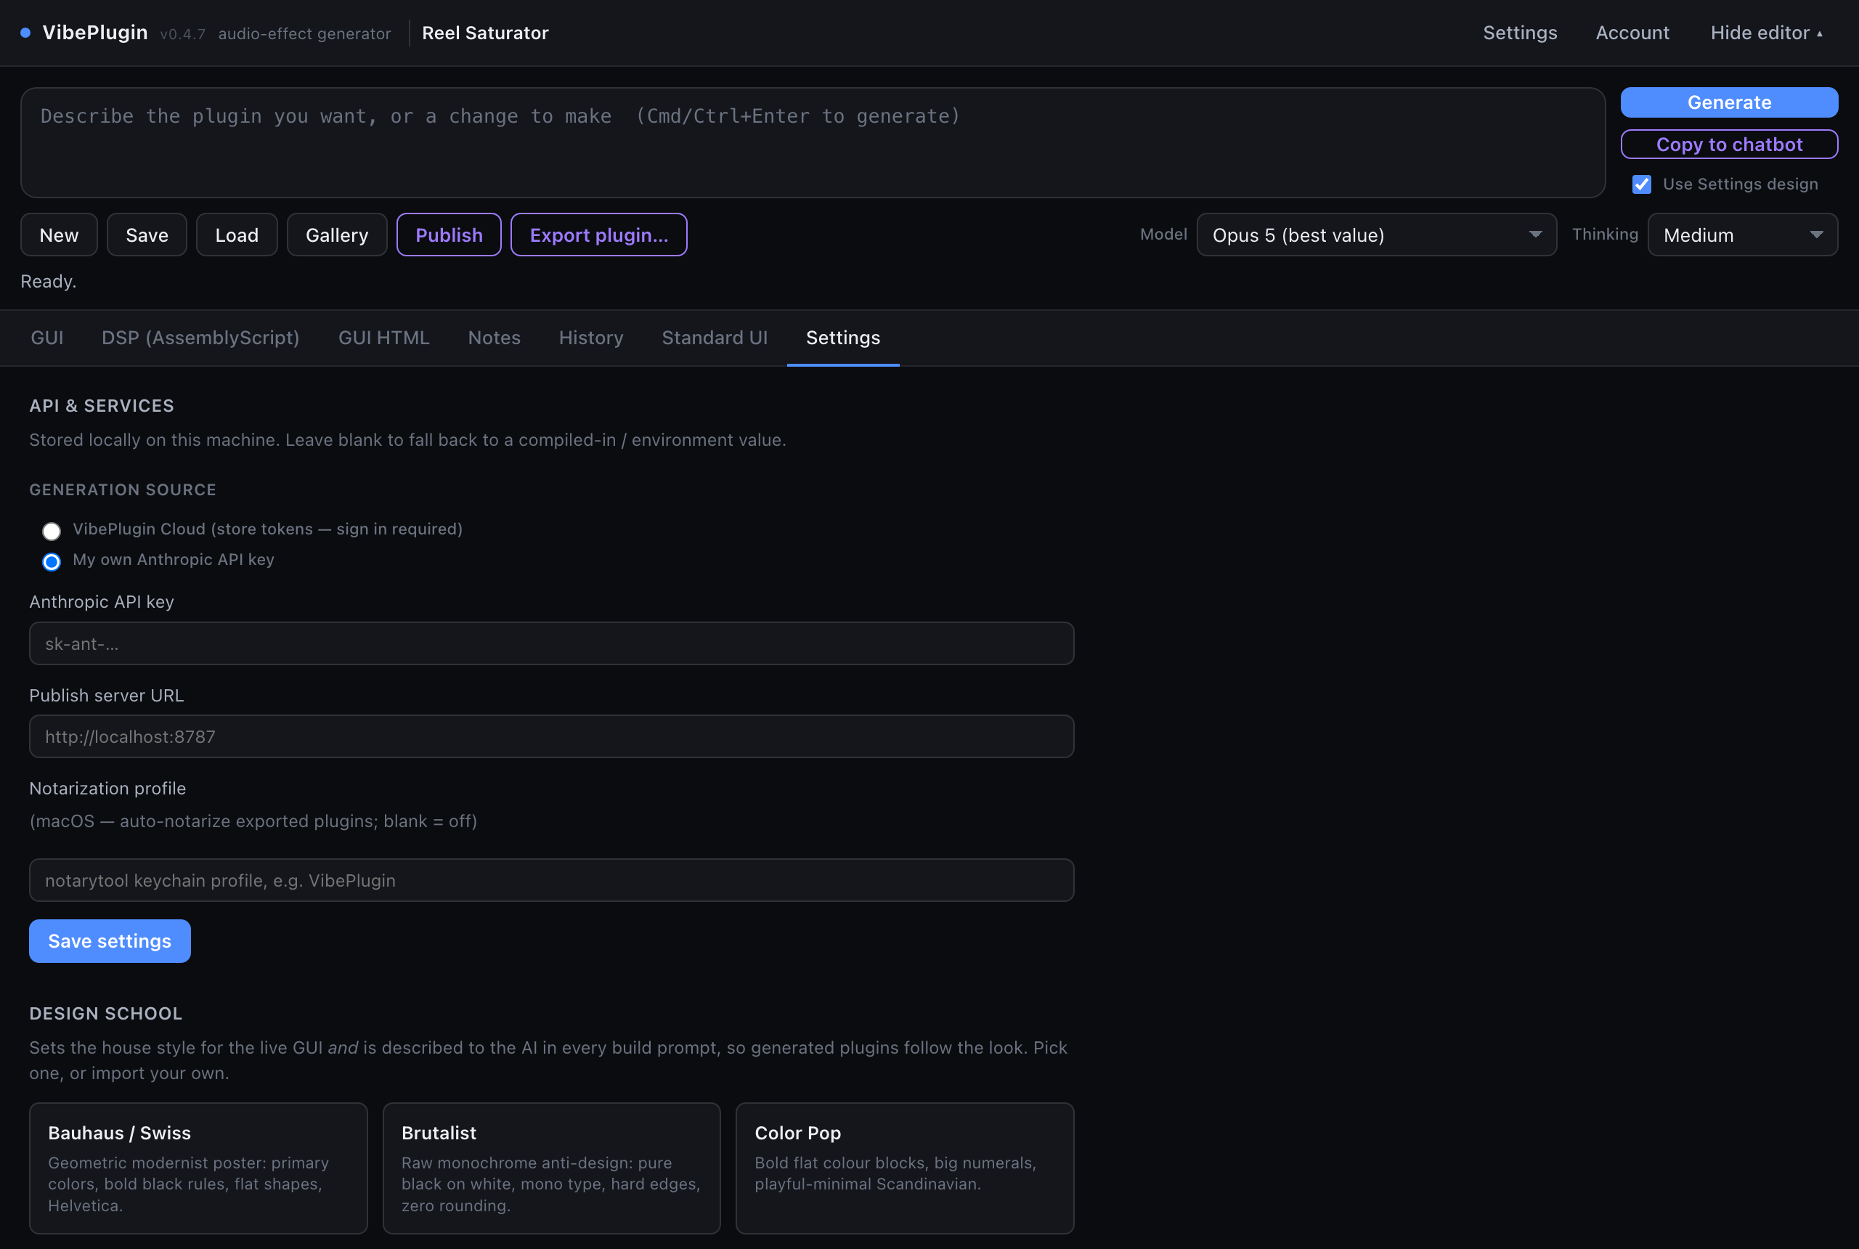Enable the Use Settings design checkbox
The image size is (1859, 1249).
(1642, 184)
